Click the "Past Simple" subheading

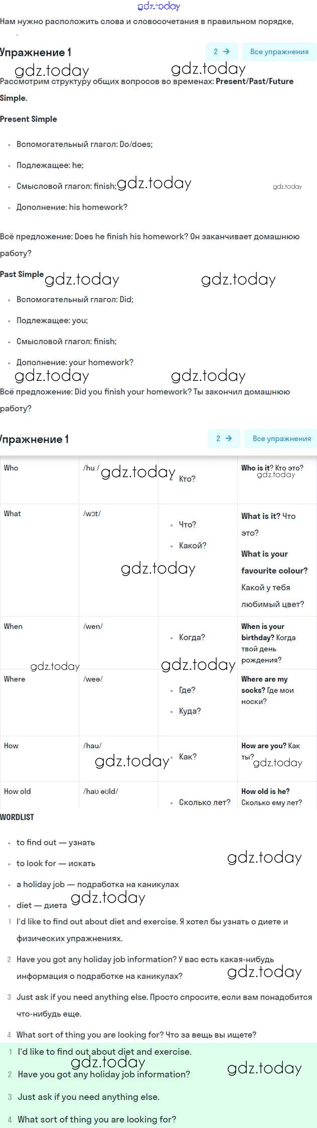22,274
